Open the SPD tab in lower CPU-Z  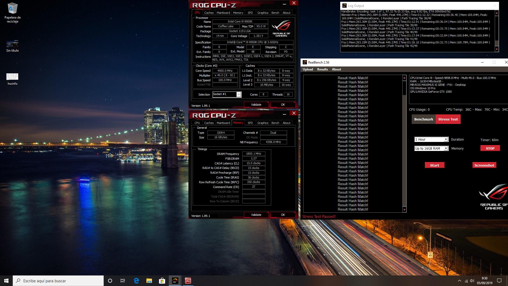point(250,123)
